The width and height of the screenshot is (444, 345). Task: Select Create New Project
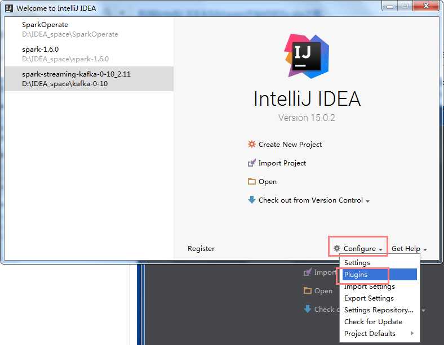290,145
